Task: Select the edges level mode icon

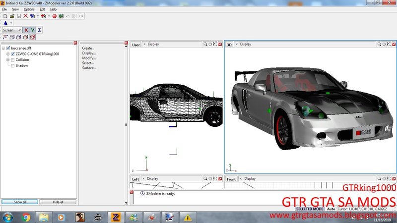Action: click(12, 37)
